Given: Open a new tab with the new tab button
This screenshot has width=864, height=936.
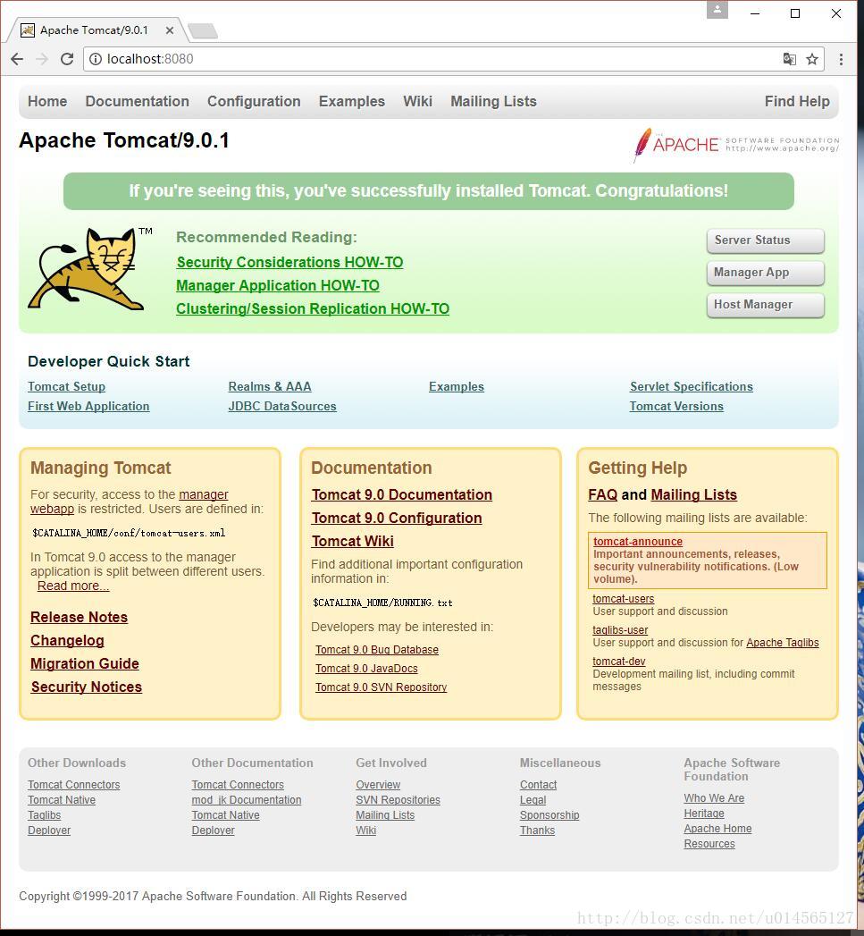Looking at the screenshot, I should pyautogui.click(x=203, y=30).
